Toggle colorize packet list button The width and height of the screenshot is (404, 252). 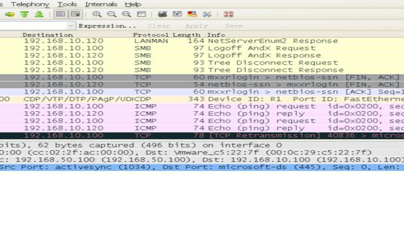[x=60, y=14]
